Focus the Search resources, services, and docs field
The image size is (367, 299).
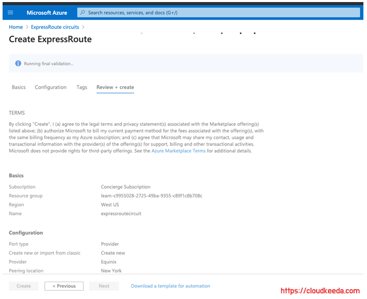tap(218, 13)
